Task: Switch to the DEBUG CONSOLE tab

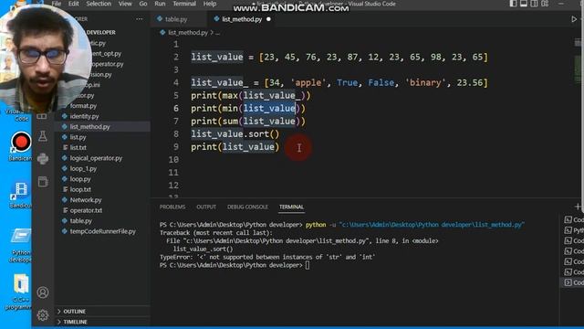Action: (x=247, y=207)
